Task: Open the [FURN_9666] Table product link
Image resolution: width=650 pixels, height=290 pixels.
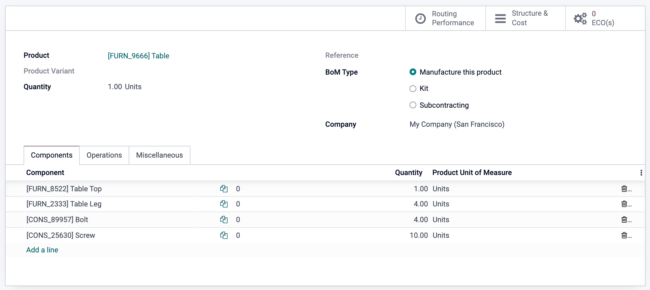Action: pyautogui.click(x=138, y=56)
